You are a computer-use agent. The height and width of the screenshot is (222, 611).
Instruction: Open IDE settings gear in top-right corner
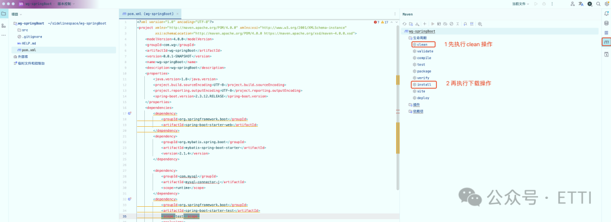(x=606, y=3)
